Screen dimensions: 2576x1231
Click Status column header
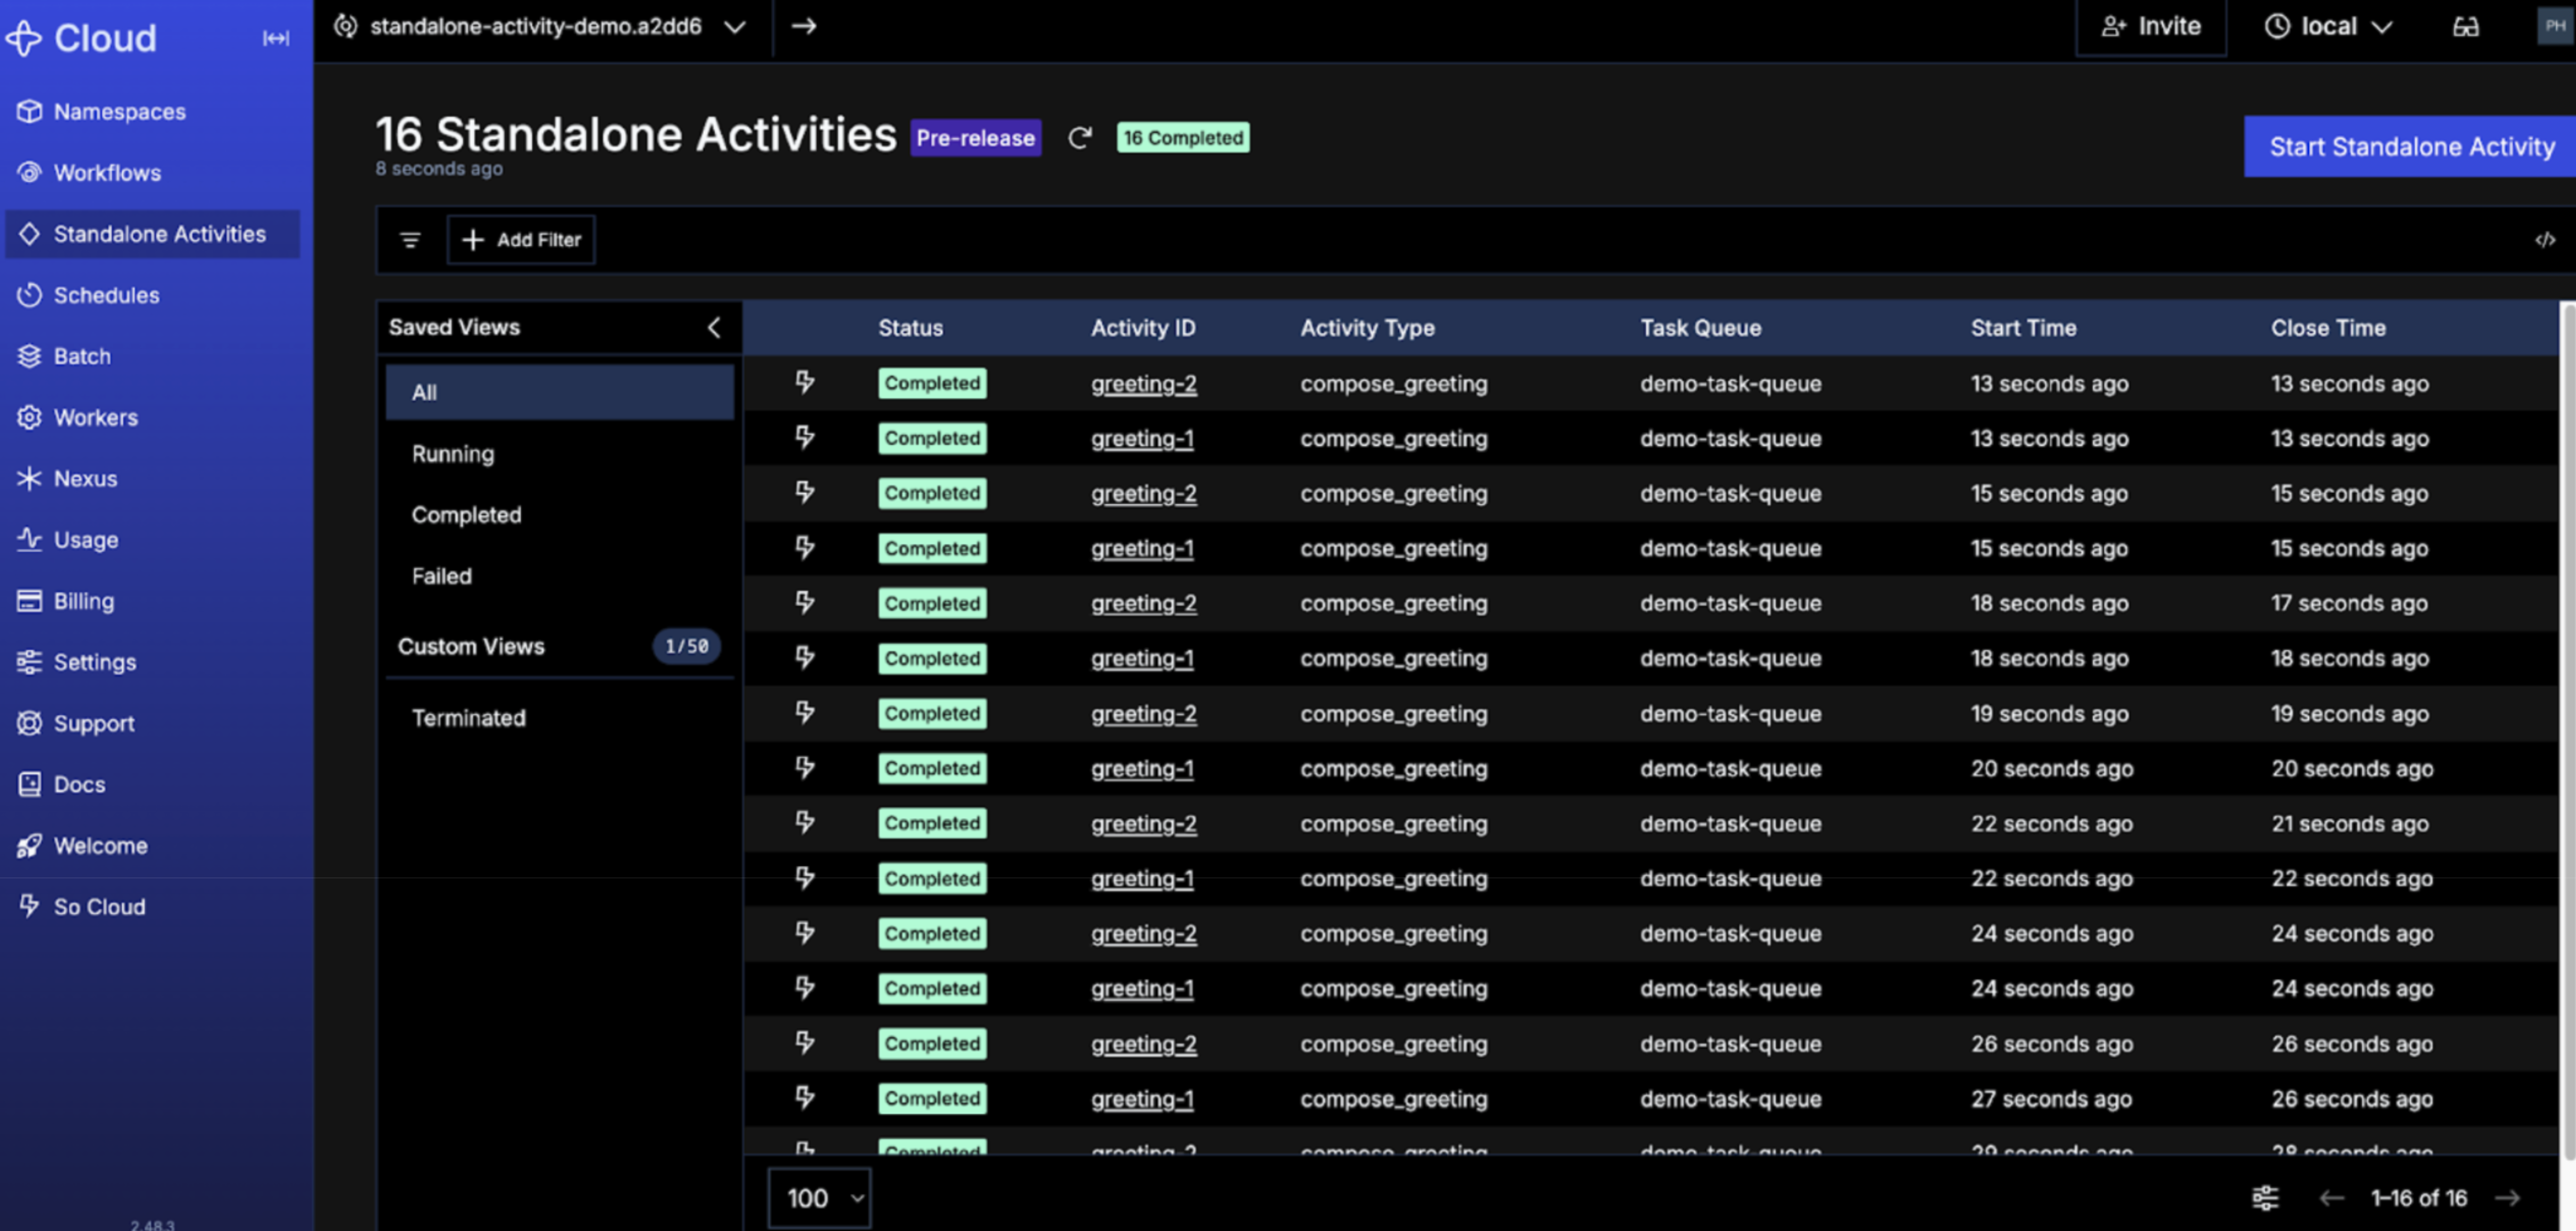point(910,328)
